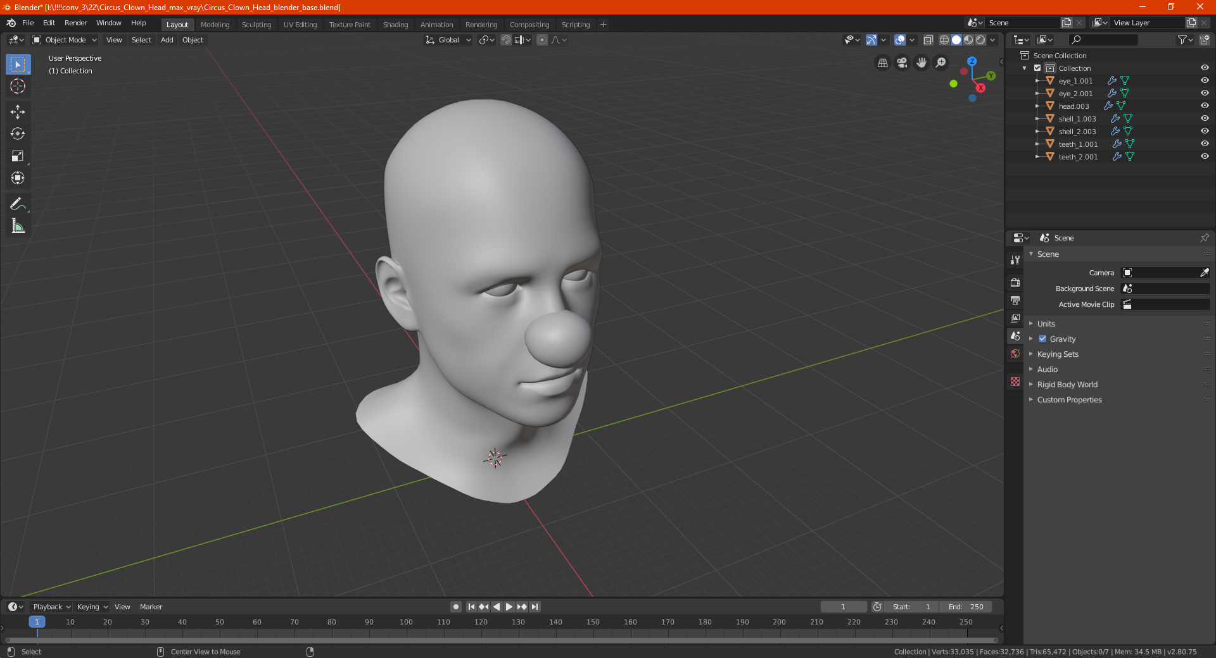This screenshot has height=658, width=1216.
Task: Select the Transform tool
Action: coord(18,178)
